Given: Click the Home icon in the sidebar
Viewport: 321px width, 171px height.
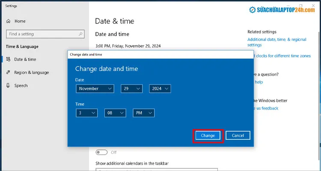Looking at the screenshot, I should 9,21.
